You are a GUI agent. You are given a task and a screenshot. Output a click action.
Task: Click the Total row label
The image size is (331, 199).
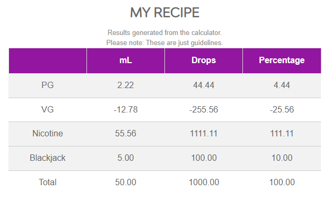48,182
